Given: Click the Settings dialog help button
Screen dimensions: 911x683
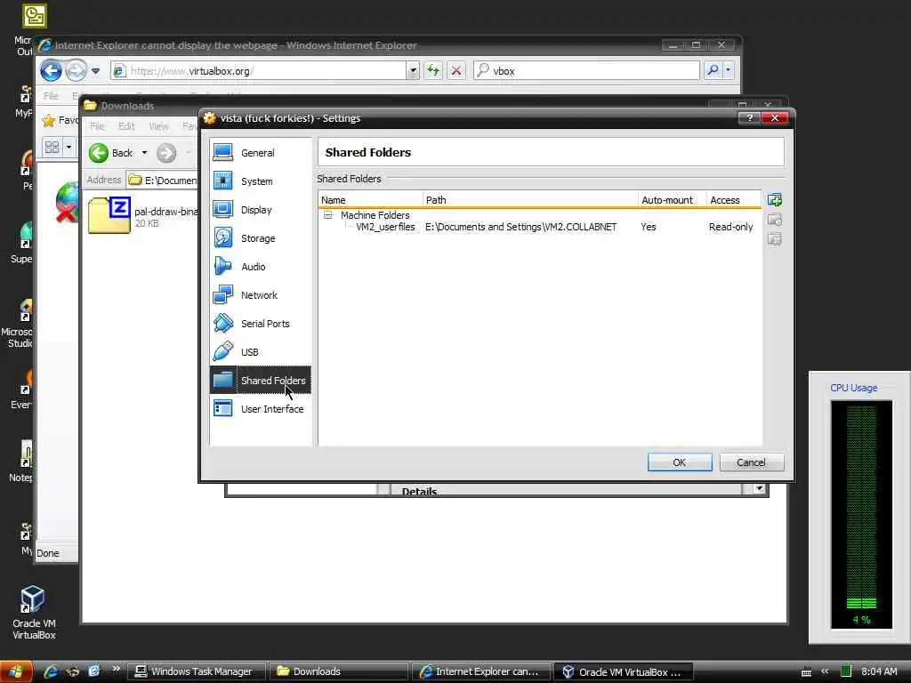Looking at the screenshot, I should tap(749, 118).
